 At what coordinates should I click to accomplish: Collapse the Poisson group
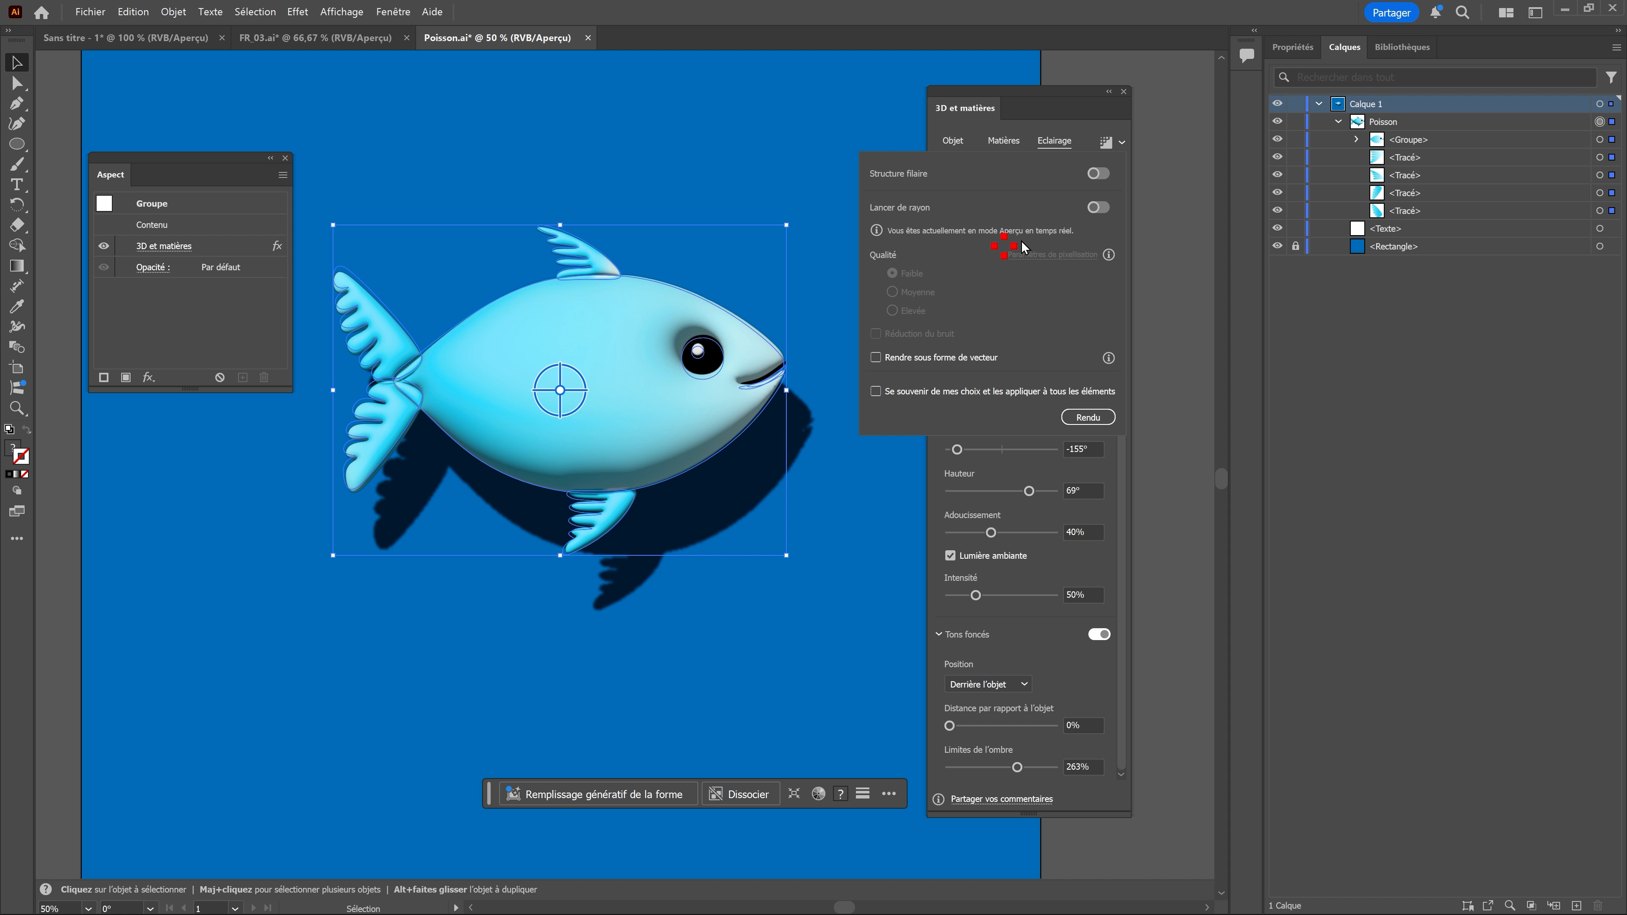[1338, 121]
